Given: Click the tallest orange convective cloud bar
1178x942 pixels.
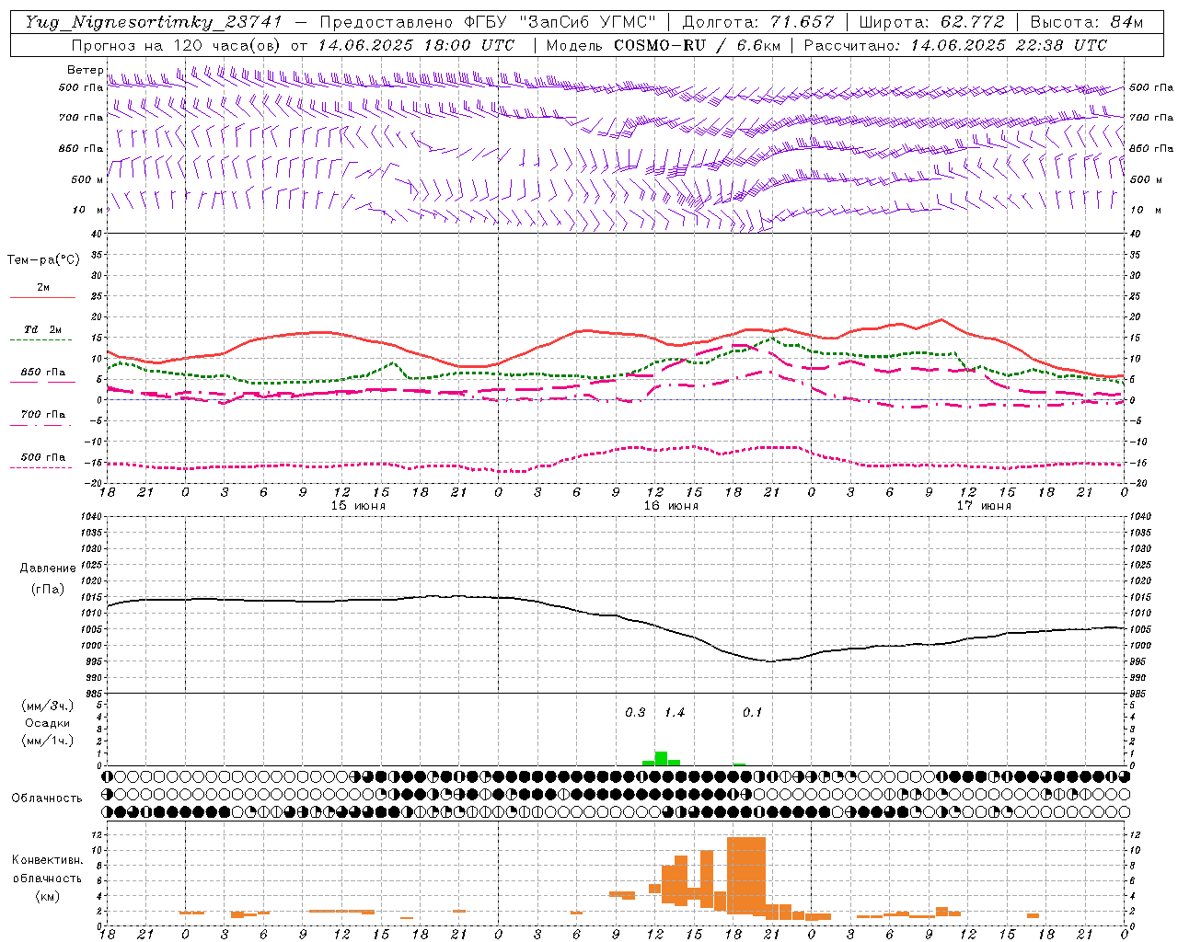Looking at the screenshot, I should pos(745,875).
